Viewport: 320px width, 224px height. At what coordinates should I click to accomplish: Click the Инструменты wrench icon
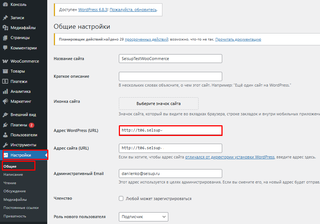(6, 145)
